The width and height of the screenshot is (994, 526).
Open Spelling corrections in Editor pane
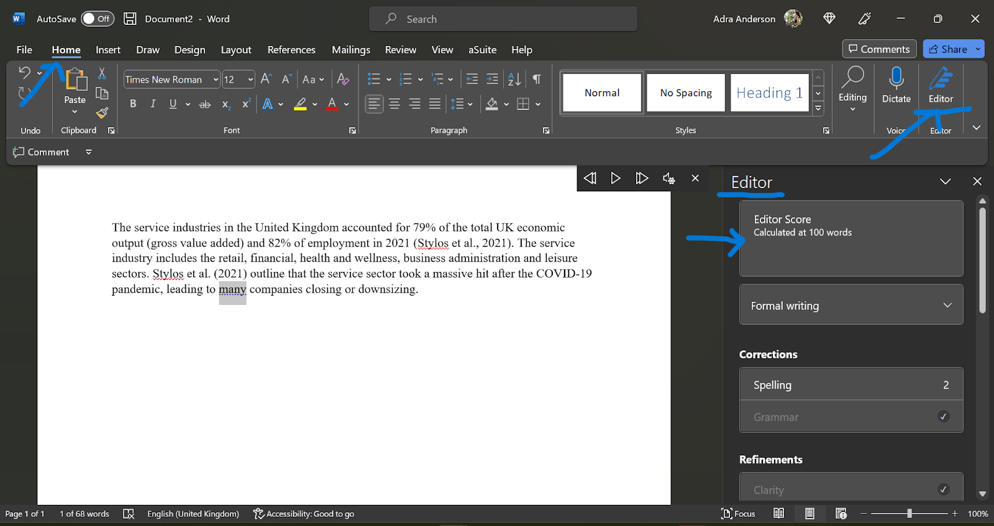click(850, 384)
